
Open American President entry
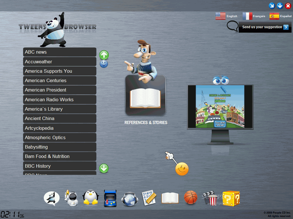coord(60,90)
